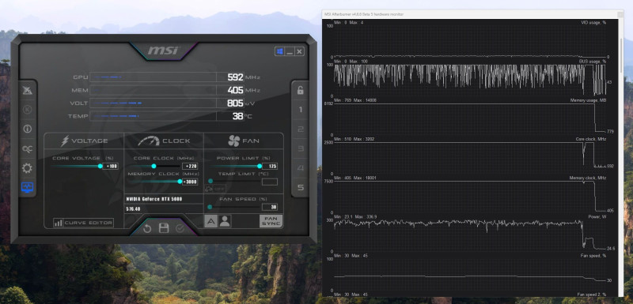The width and height of the screenshot is (633, 304).
Task: Open MSI Afterburner logo gaming app icon
Action: pos(28,90)
